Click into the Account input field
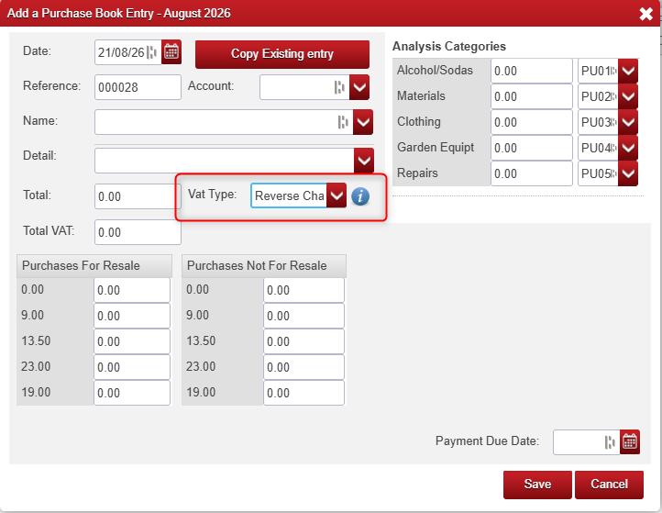 (x=304, y=87)
